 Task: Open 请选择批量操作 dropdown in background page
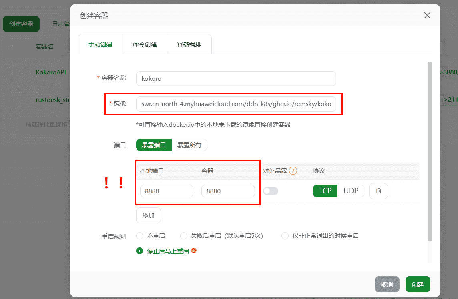pos(46,124)
